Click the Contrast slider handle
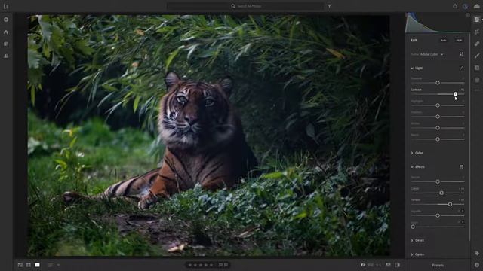This screenshot has width=483, height=271. 455,94
